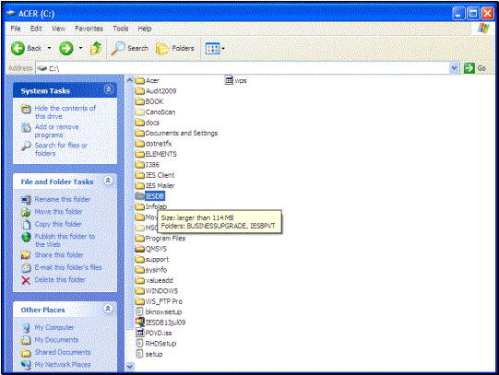Open the Favorites menu

click(x=89, y=29)
